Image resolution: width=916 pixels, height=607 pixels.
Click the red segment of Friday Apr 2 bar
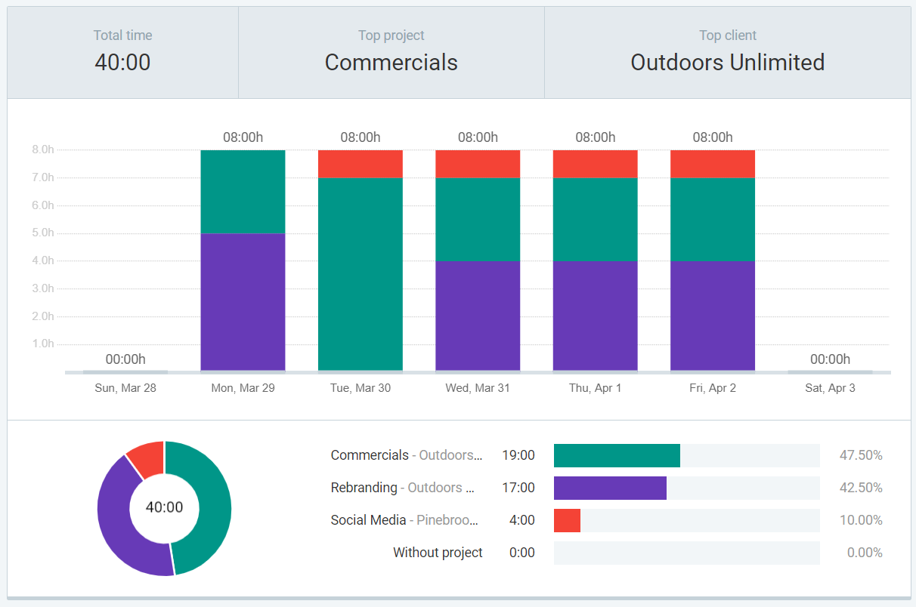[x=712, y=164]
